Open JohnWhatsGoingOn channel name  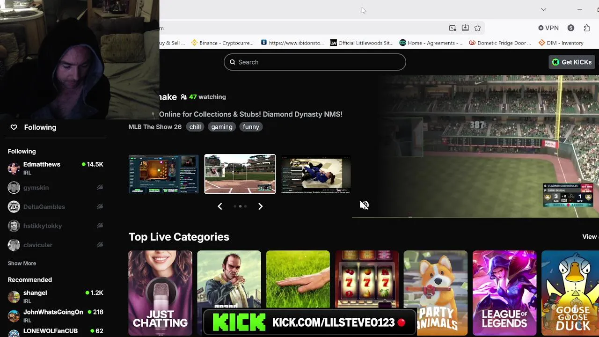click(x=53, y=312)
